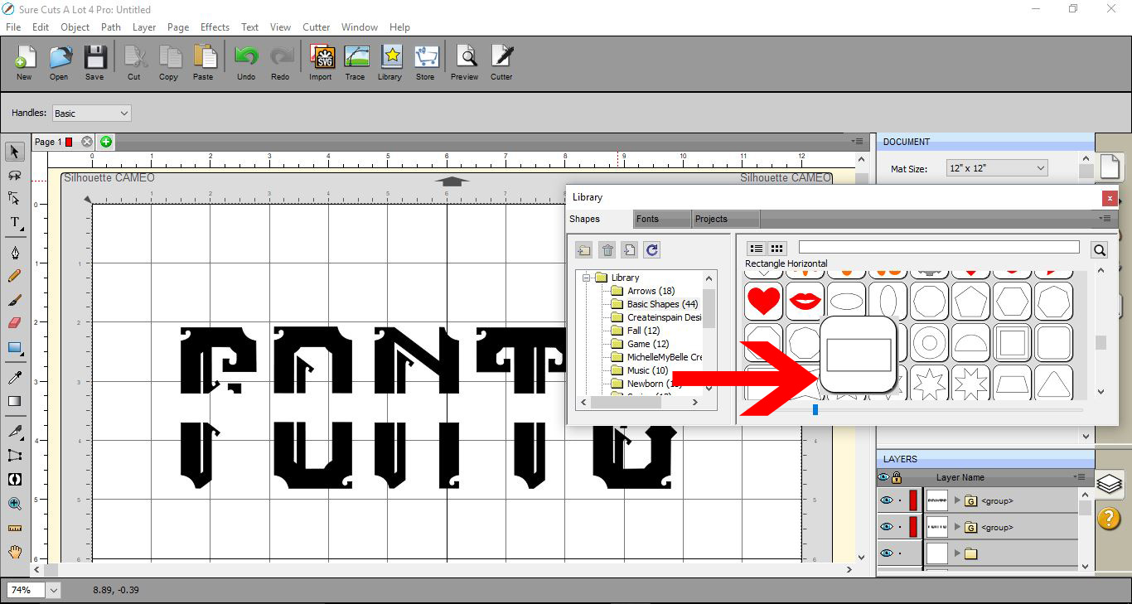
Task: Select the pink Eraser tool
Action: 14,323
